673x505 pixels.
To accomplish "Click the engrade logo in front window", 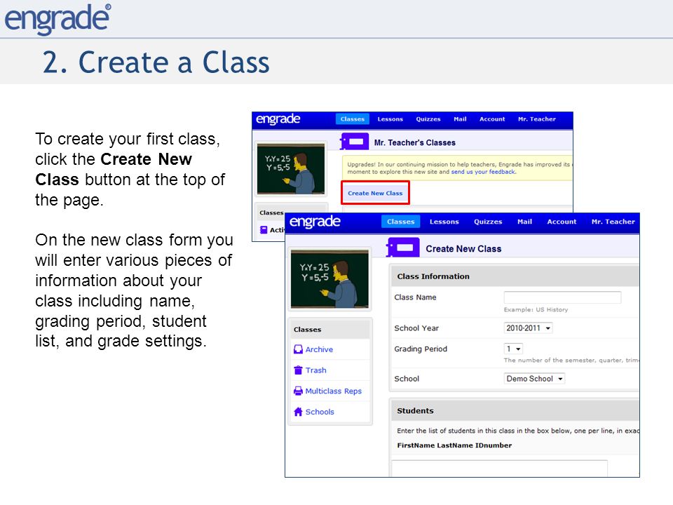I will [315, 222].
